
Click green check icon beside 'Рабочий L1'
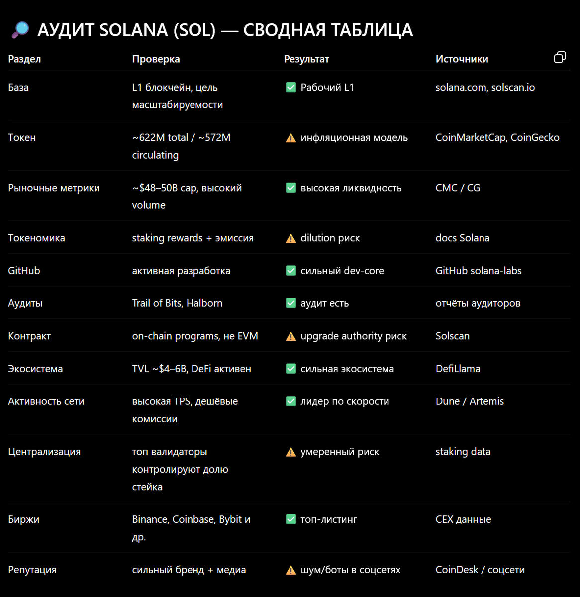(x=291, y=88)
